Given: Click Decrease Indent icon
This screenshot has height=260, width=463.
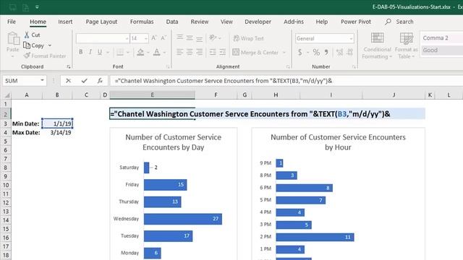Looking at the screenshot, I should [213, 52].
